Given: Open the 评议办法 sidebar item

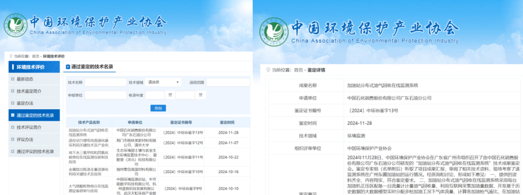Looking at the screenshot, I should [34, 139].
